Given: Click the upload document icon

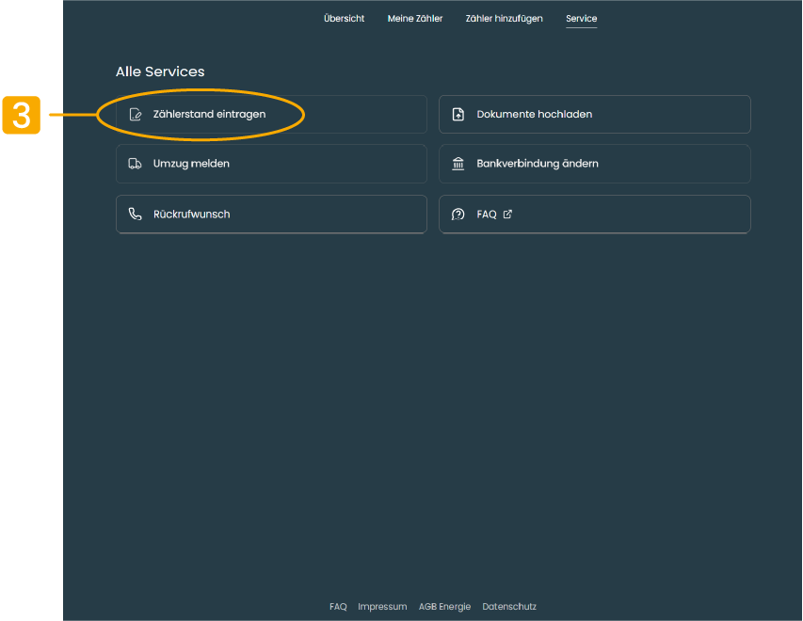Looking at the screenshot, I should pyautogui.click(x=458, y=115).
